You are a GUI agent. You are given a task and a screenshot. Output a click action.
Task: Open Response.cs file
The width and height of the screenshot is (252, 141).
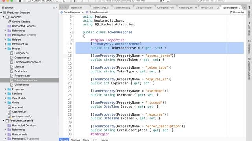[x=22, y=76]
